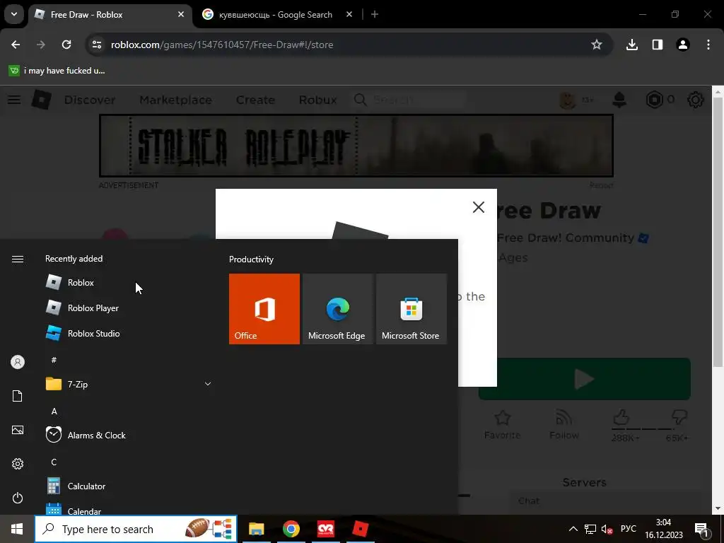Open the taskbar clock and date
Image resolution: width=724 pixels, height=543 pixels.
coord(663,529)
